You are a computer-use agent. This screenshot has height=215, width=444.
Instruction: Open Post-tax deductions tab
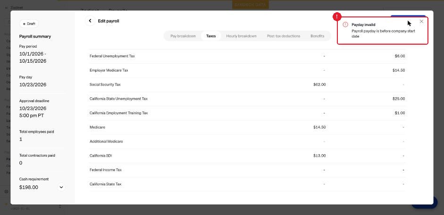click(284, 36)
